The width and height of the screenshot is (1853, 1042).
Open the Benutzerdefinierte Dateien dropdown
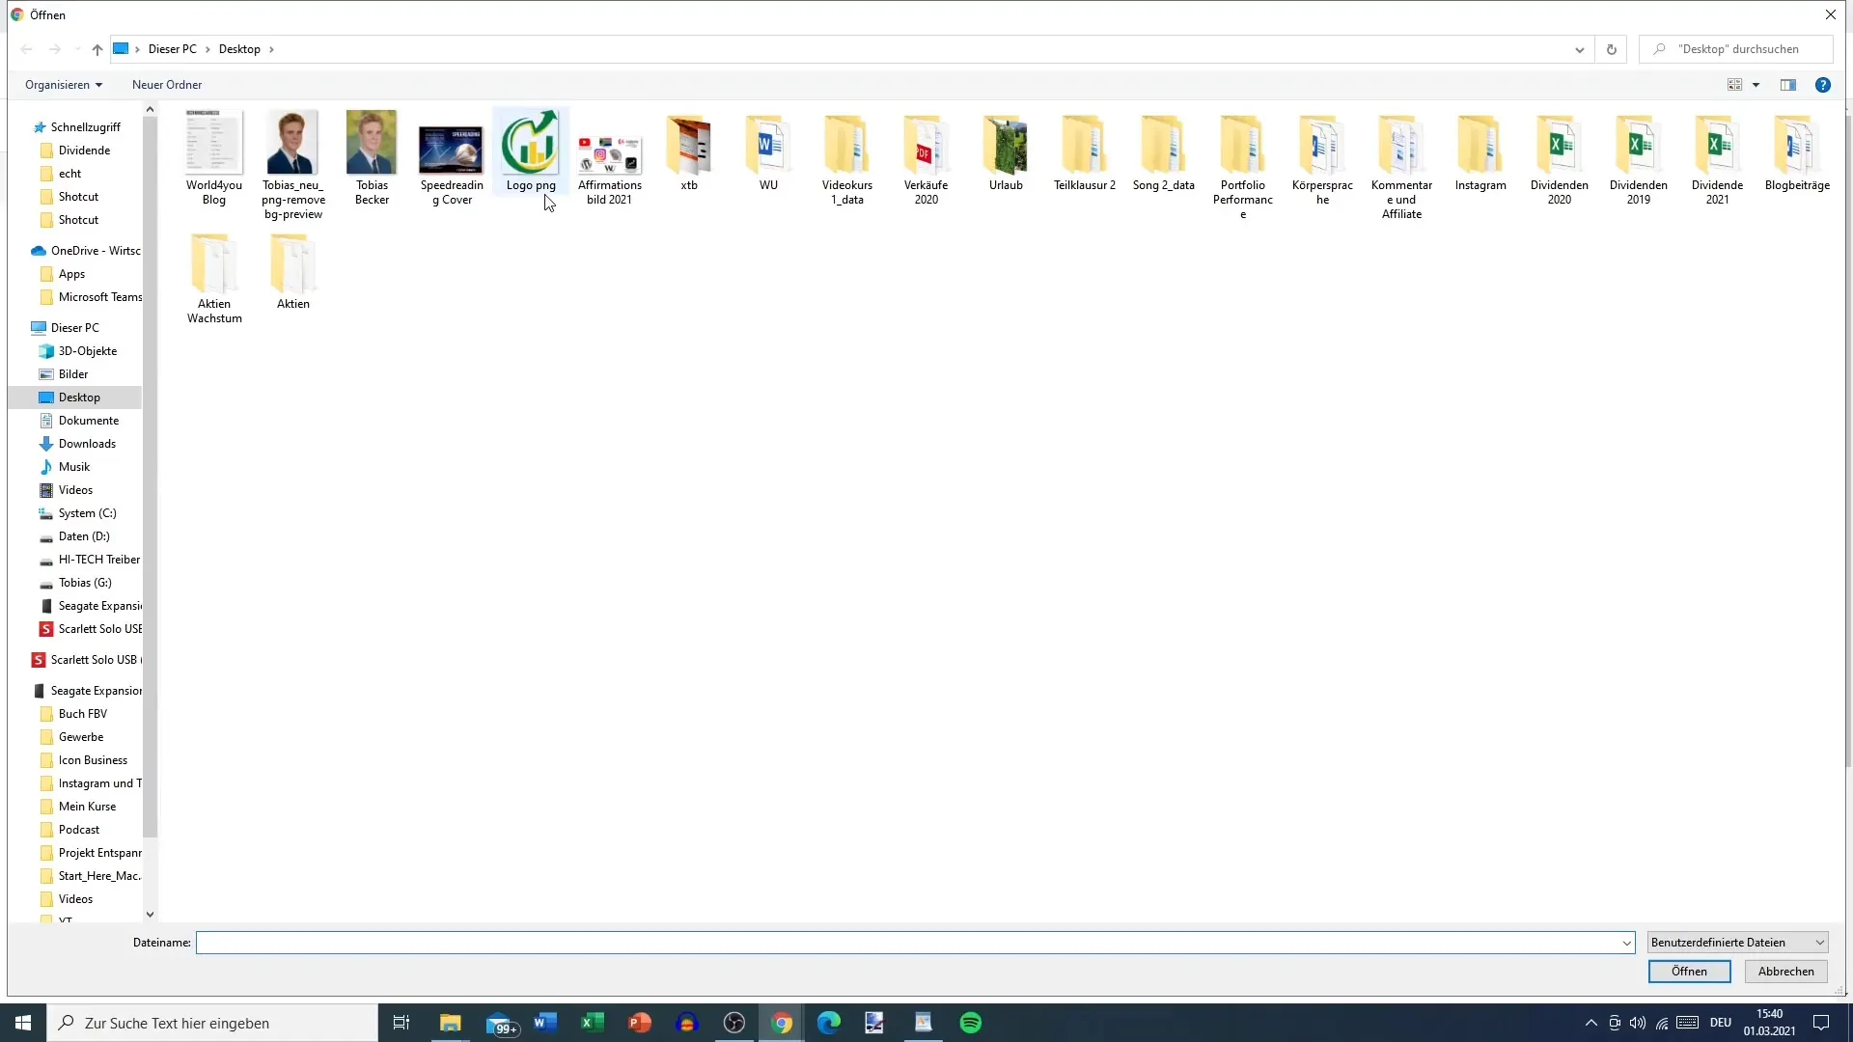tap(1737, 942)
